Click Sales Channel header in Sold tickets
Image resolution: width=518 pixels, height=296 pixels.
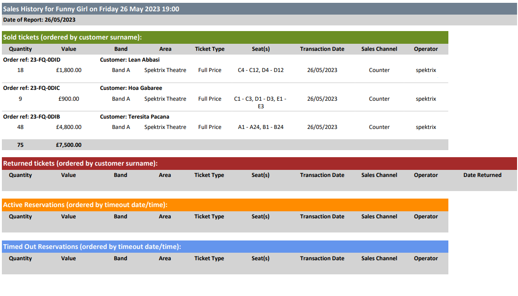tap(379, 49)
